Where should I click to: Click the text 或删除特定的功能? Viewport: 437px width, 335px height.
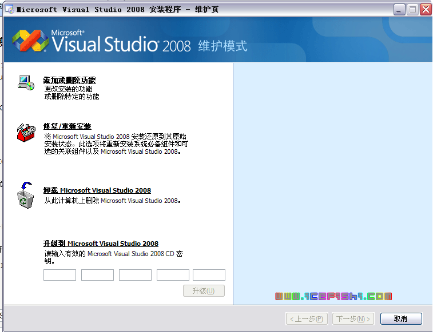tap(71, 97)
